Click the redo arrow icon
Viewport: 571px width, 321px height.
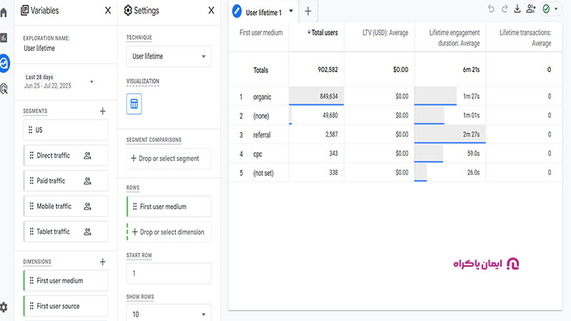[505, 9]
